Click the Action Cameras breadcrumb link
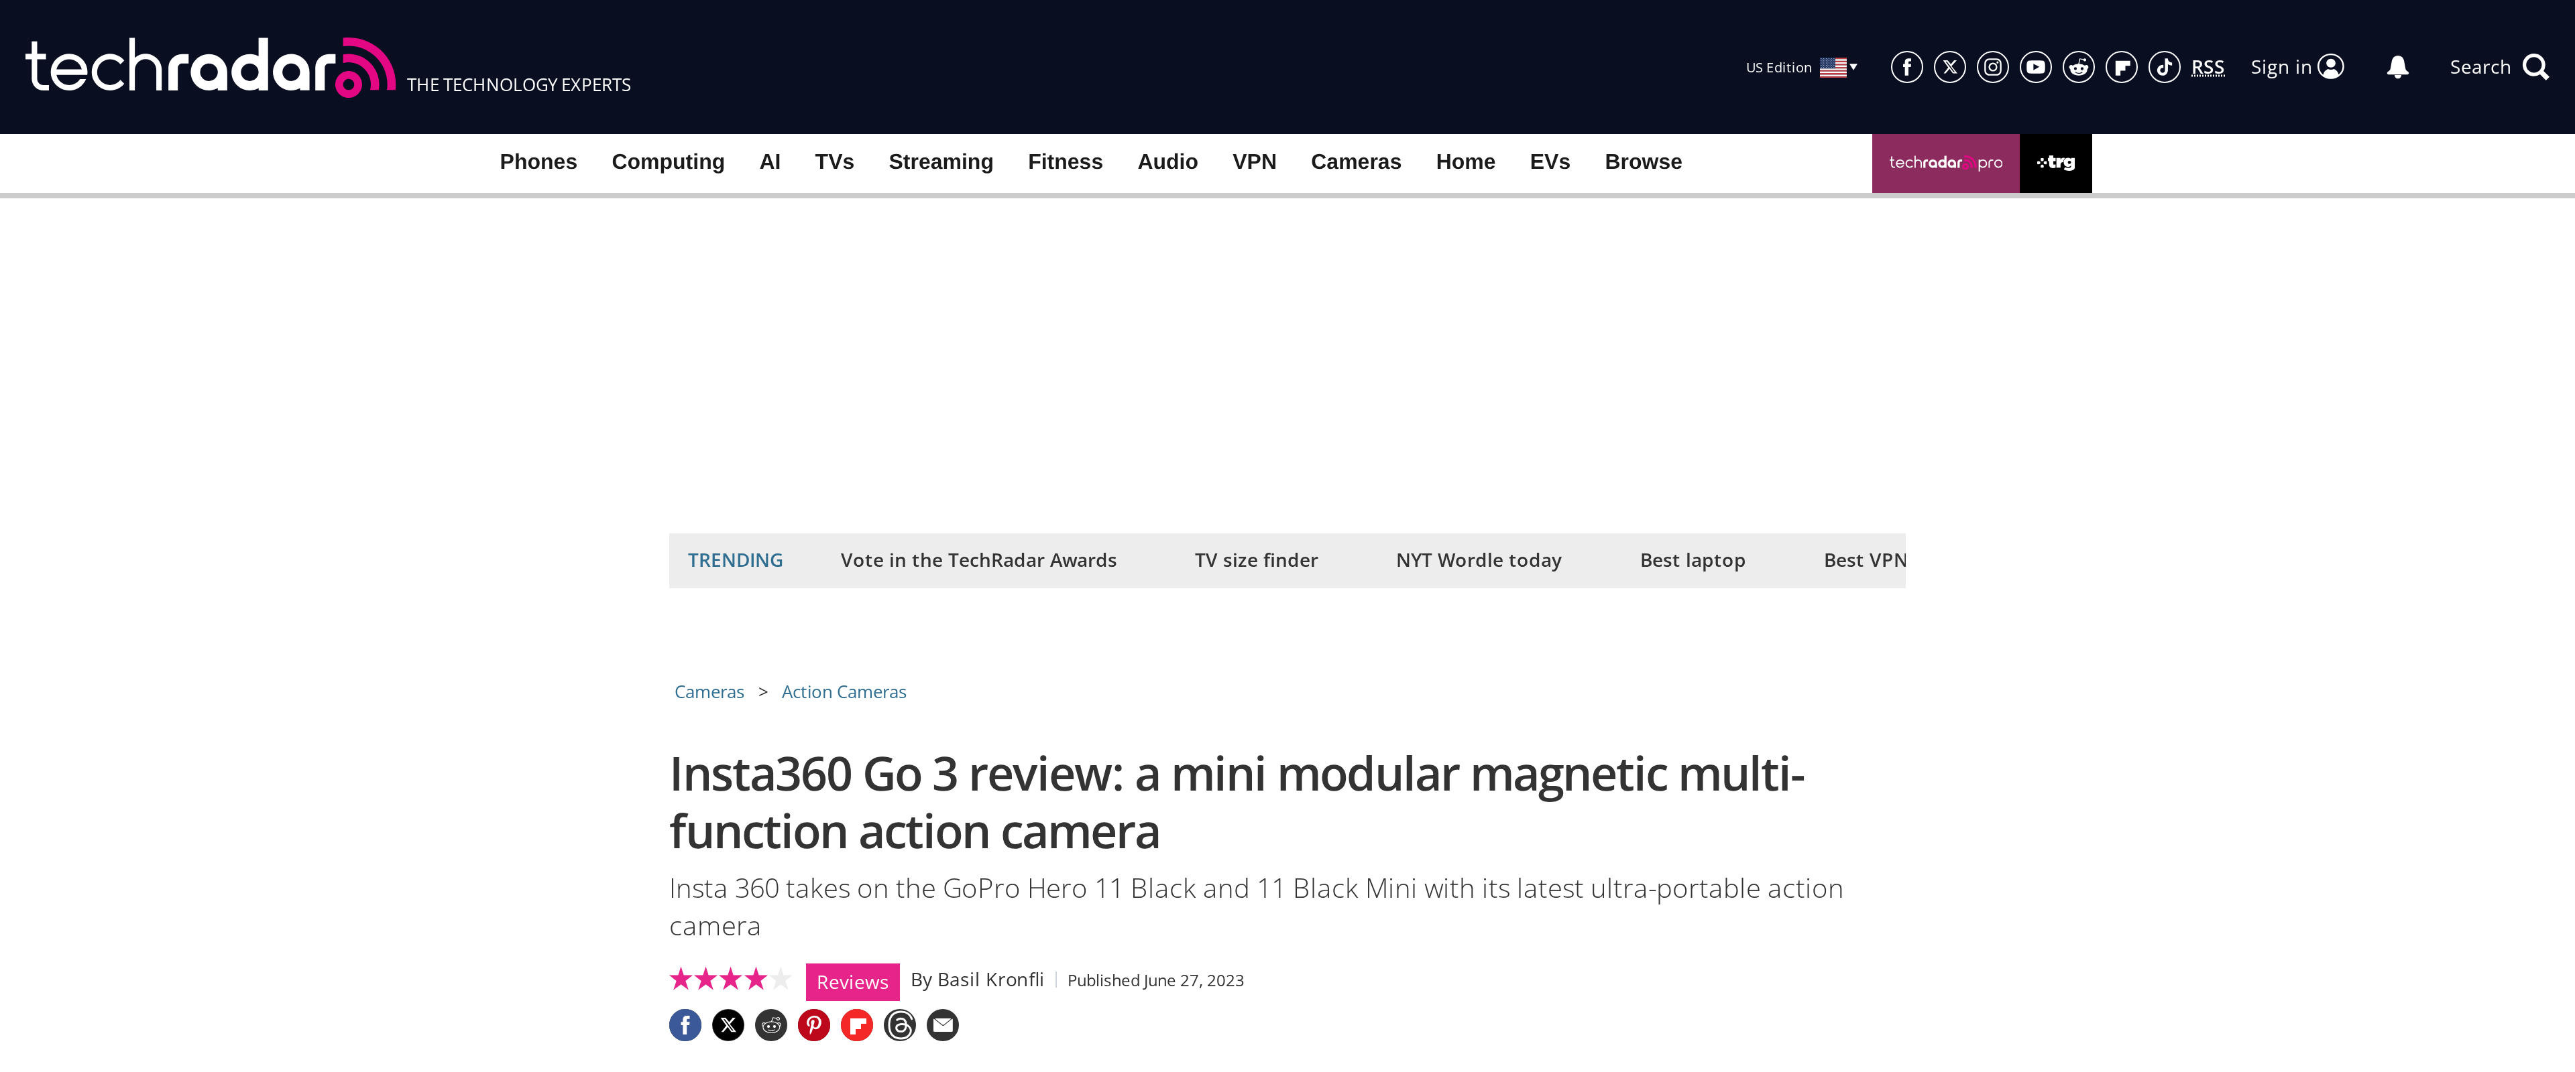Image resolution: width=2575 pixels, height=1072 pixels. tap(844, 691)
